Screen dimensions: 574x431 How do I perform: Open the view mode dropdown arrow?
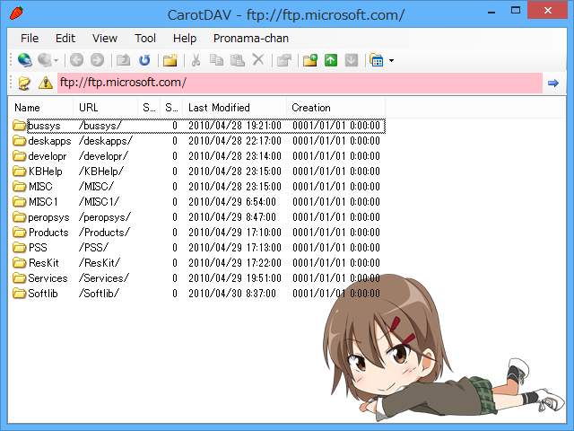click(x=391, y=60)
